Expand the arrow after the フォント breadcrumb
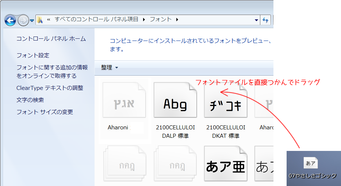The height and width of the screenshot is (186, 341). point(177,20)
